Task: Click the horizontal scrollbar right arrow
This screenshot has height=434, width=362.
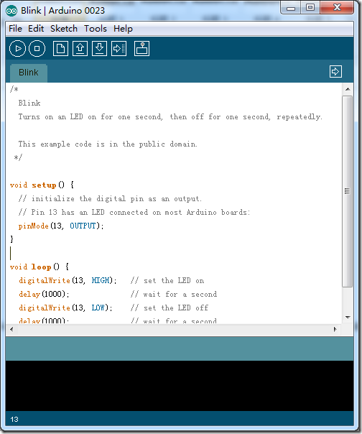Action: point(335,329)
